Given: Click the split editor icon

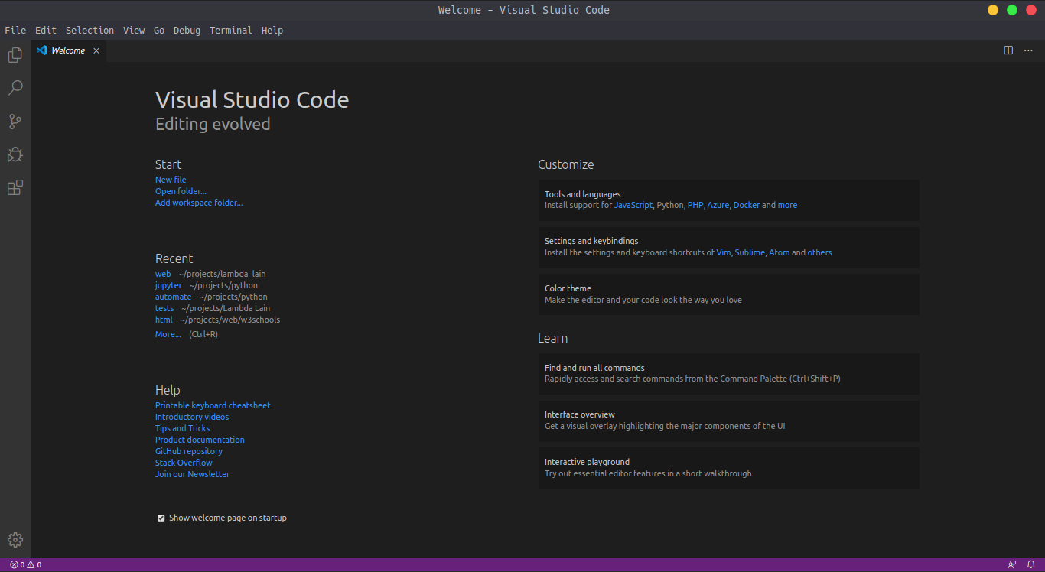Looking at the screenshot, I should [x=1008, y=50].
